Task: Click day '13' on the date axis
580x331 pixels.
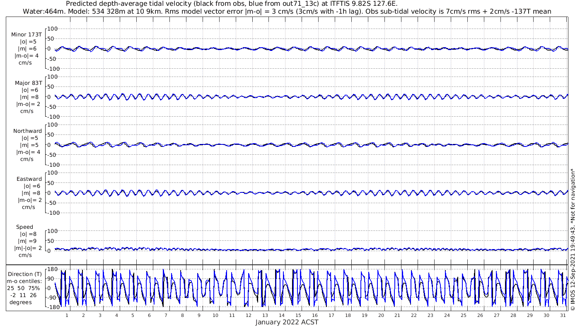Action: pyautogui.click(x=265, y=315)
